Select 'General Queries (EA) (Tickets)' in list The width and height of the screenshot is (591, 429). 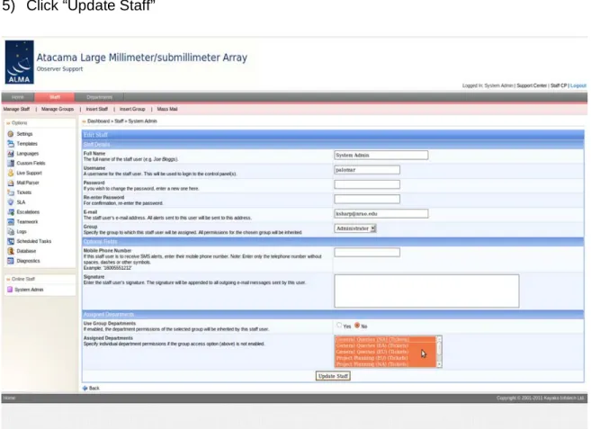pyautogui.click(x=385, y=345)
